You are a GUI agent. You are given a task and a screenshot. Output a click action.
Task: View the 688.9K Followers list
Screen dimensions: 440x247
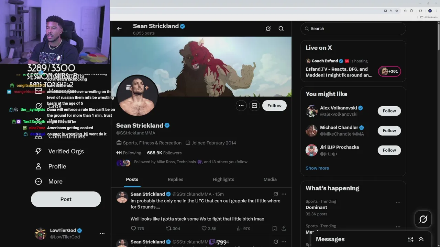point(164,153)
